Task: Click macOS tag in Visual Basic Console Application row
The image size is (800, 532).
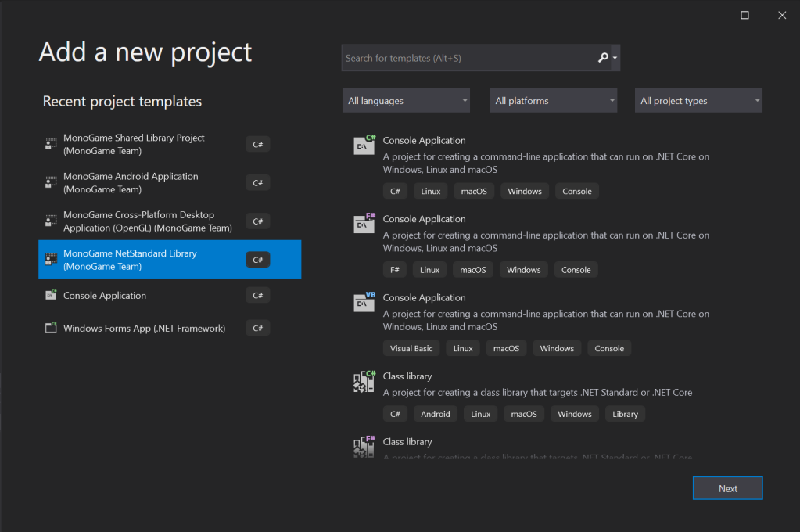Action: point(506,348)
